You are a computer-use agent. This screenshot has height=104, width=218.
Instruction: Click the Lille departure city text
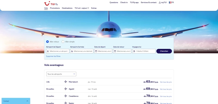pyautogui.click(x=48, y=82)
